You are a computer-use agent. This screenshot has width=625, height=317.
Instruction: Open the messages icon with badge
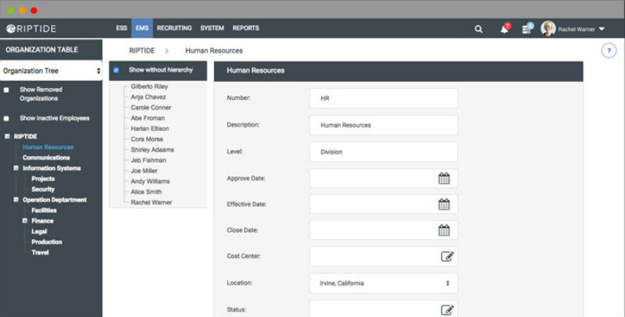(528, 29)
